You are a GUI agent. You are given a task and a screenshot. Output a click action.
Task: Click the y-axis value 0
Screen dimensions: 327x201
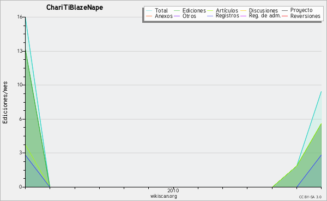tap(21, 187)
